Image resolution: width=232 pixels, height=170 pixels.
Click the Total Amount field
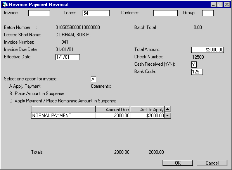click(208, 50)
